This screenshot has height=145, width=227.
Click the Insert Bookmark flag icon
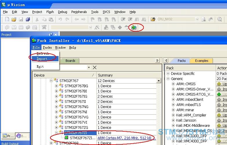93,19
